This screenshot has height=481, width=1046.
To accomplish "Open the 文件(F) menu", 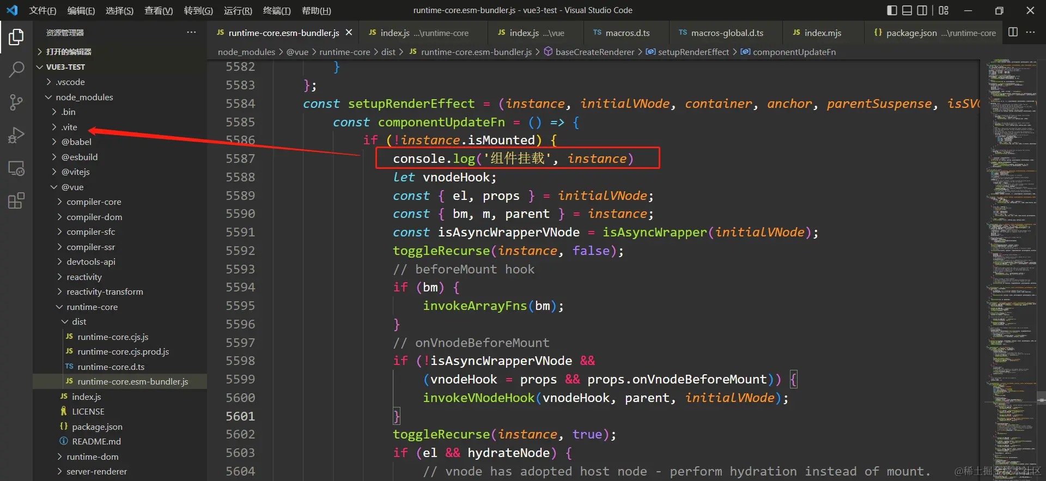I will point(42,10).
